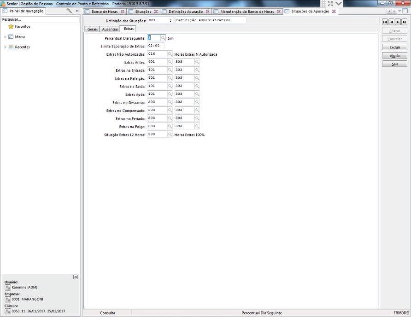The height and width of the screenshot is (317, 411).
Task: Click the Limite Separação de Extras field
Action: click(x=156, y=46)
